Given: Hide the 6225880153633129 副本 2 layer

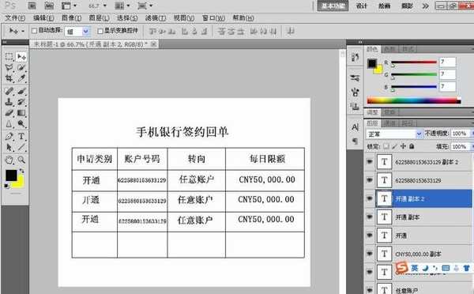Looking at the screenshot, I should (370, 162).
